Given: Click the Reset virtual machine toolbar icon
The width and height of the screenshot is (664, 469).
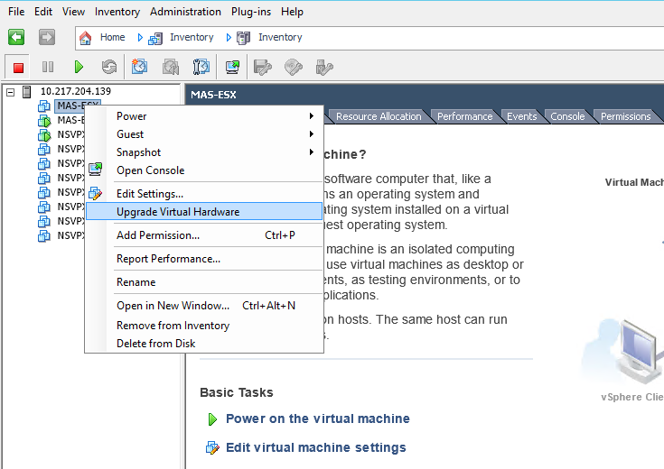Looking at the screenshot, I should click(x=109, y=67).
